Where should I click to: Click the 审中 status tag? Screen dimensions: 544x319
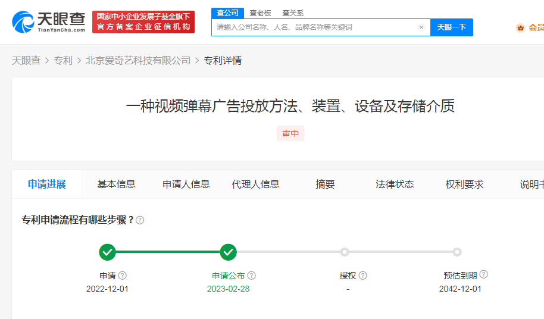290,133
